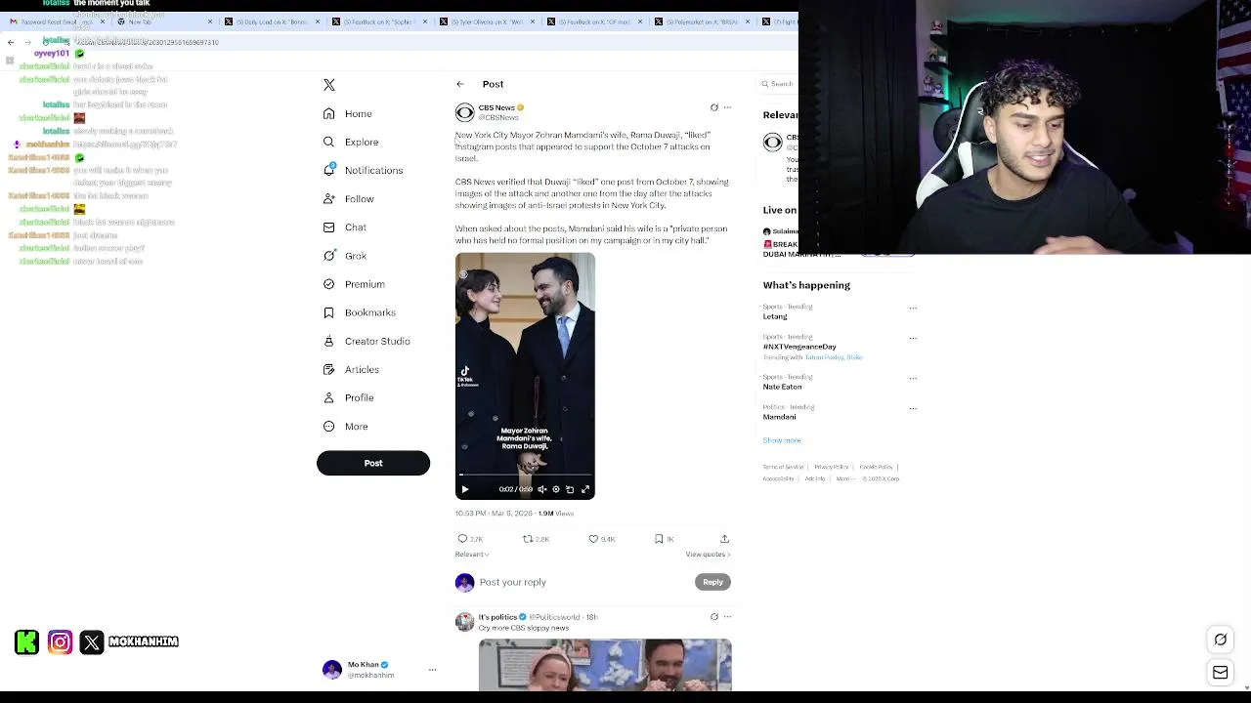
Task: Open options for Nate Eaton trend
Action: (913, 378)
